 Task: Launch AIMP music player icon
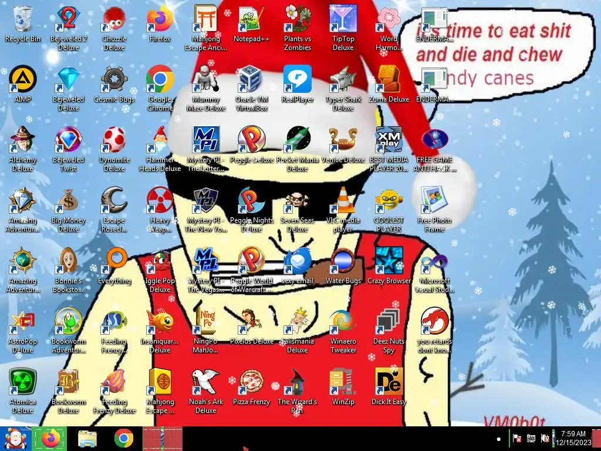pos(23,85)
